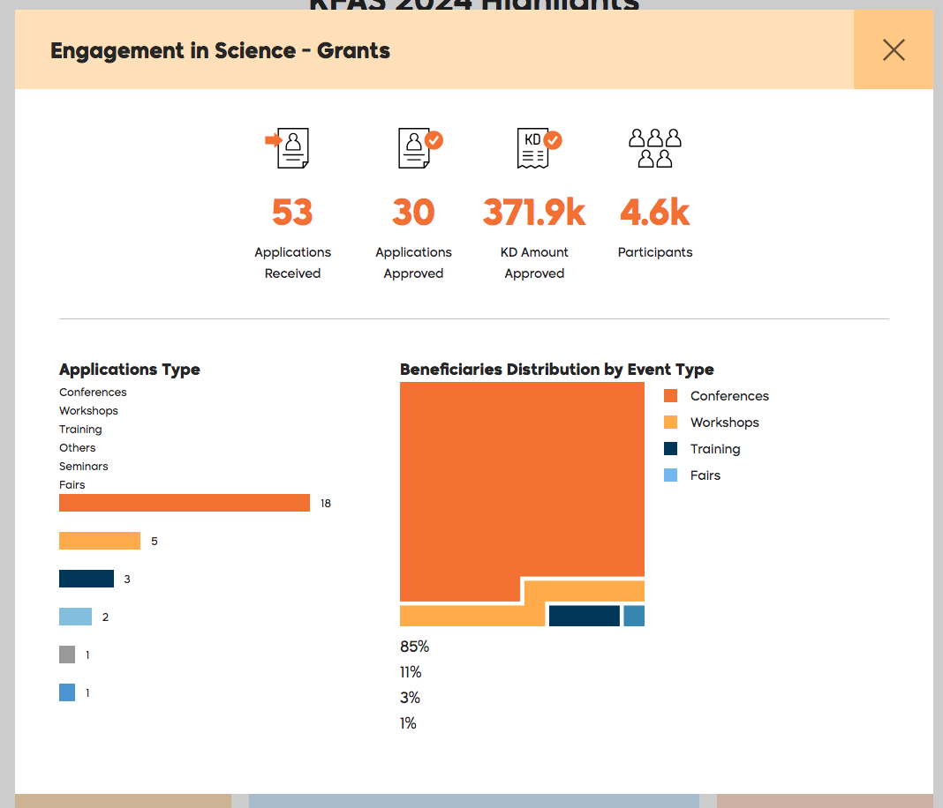Image resolution: width=943 pixels, height=808 pixels.
Task: Click the light blue bar with value 2
Action: (75, 617)
